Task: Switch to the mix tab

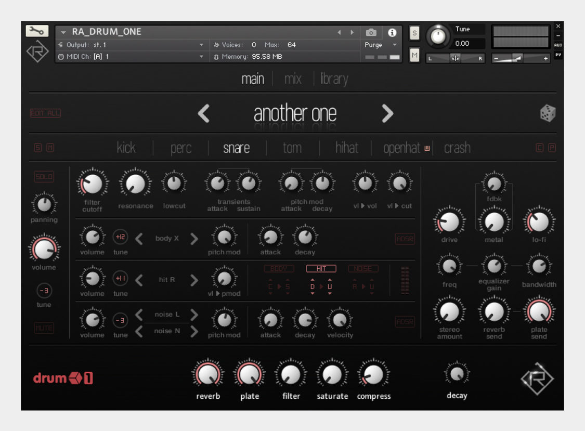Action: pyautogui.click(x=291, y=79)
